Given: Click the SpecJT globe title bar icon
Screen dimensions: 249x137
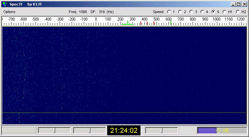Looking at the screenshot, I should point(5,4).
